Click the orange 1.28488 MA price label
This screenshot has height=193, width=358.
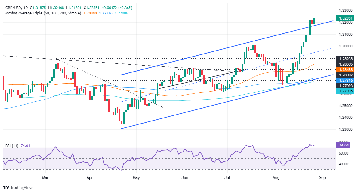pos(346,70)
